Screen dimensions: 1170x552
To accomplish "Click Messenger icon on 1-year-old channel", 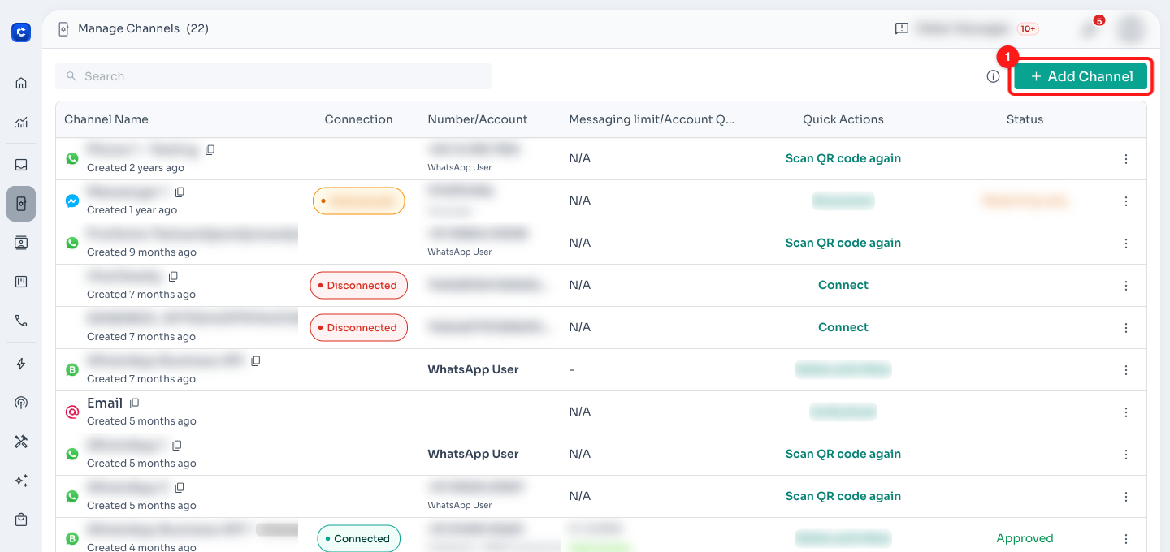I will click(72, 201).
